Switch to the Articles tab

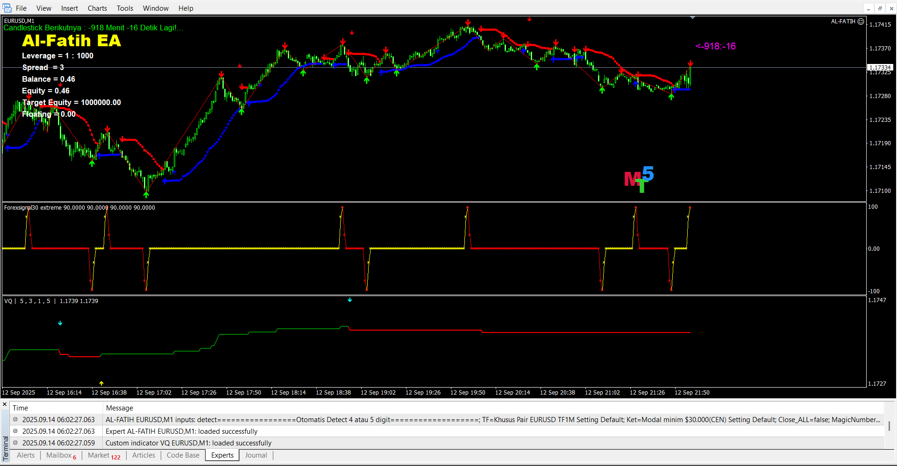(143, 455)
